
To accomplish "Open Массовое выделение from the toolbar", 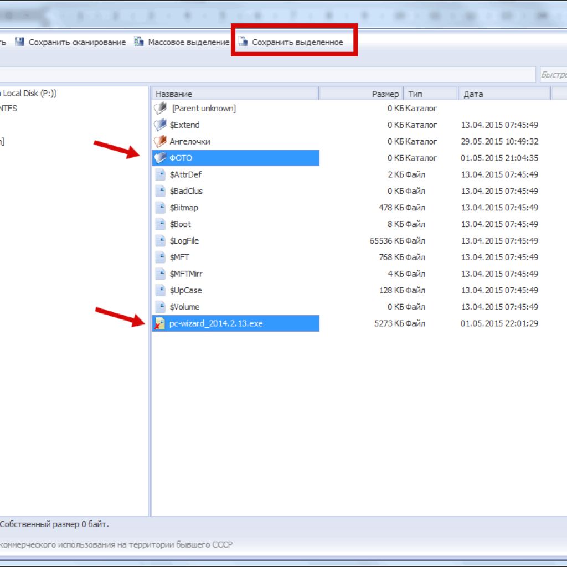I will pos(188,42).
